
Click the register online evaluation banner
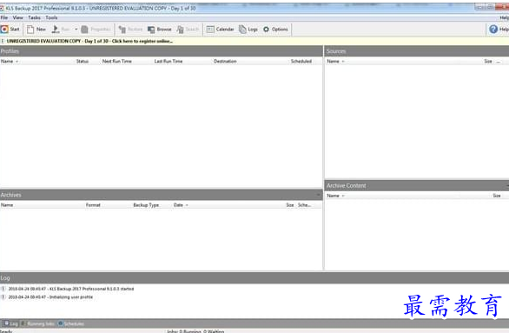pyautogui.click(x=89, y=41)
